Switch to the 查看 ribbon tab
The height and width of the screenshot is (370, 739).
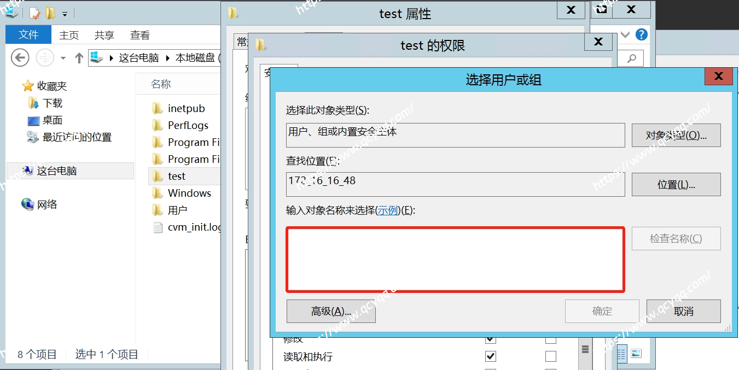[x=139, y=36]
